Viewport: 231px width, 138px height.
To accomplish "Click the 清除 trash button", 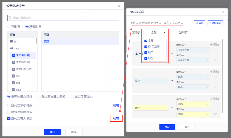I will tap(199, 23).
